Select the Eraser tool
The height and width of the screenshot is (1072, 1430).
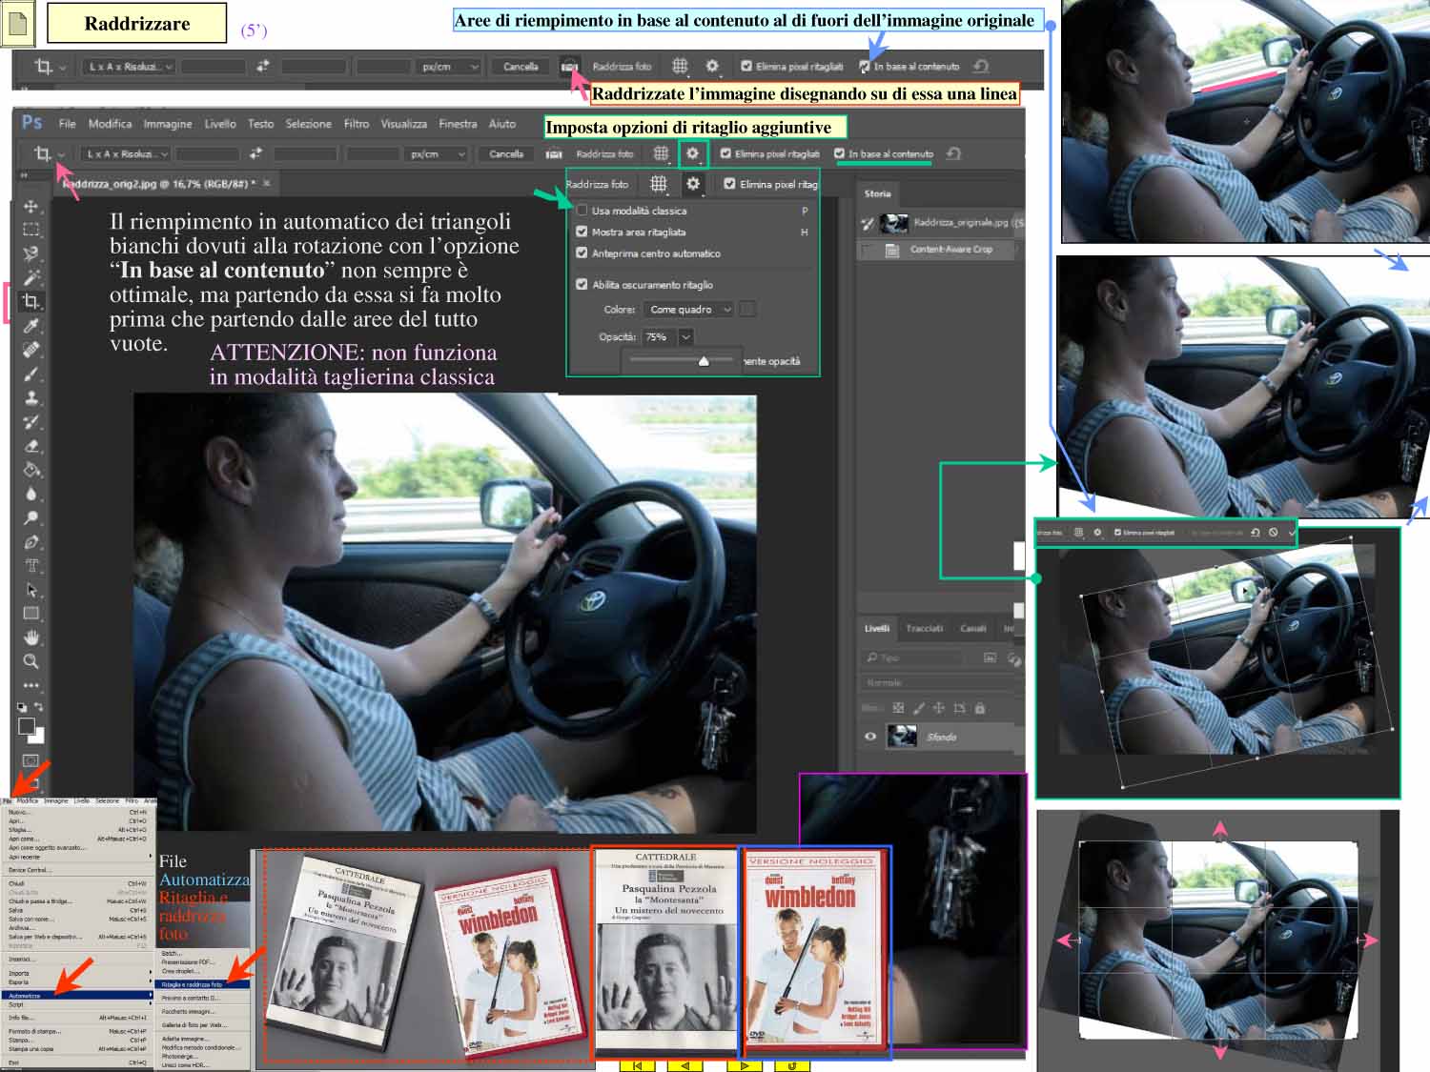(31, 445)
